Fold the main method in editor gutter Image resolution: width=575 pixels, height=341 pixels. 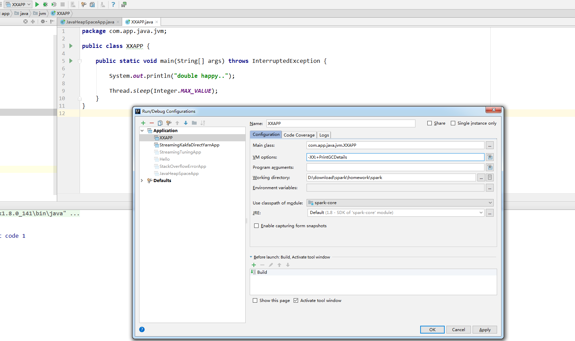click(80, 61)
